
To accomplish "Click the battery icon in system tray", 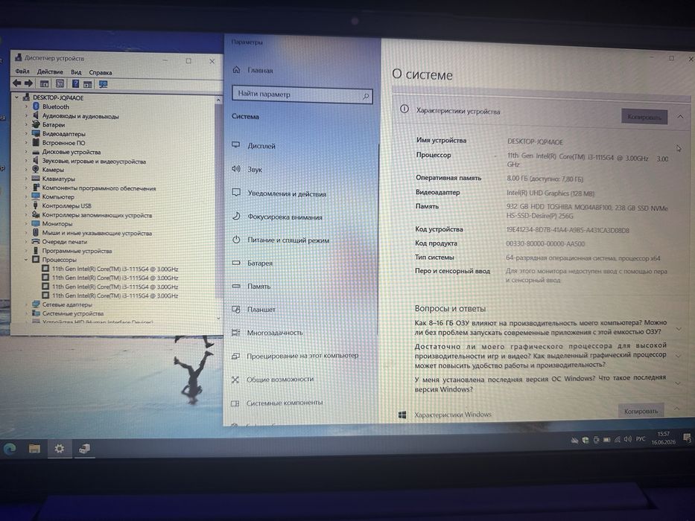I will coord(607,440).
